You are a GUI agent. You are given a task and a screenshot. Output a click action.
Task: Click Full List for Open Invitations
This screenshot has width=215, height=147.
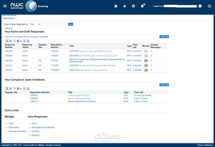164,85
